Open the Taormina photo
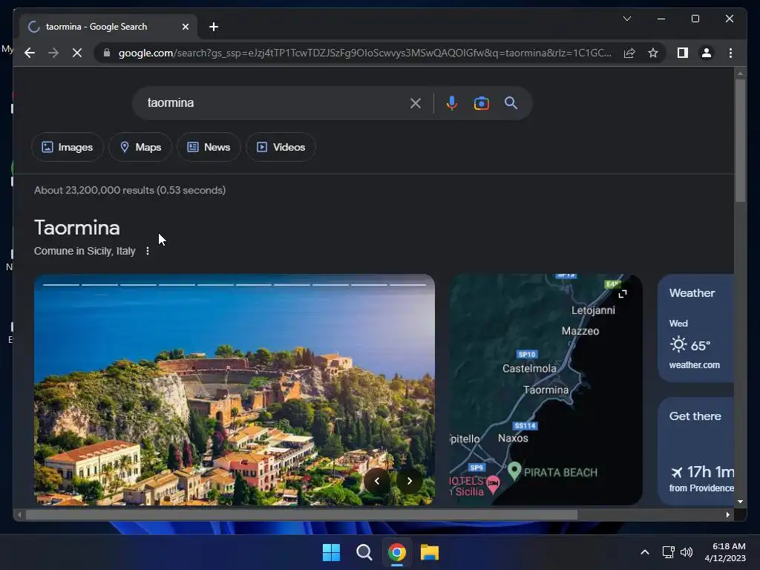 click(x=234, y=390)
